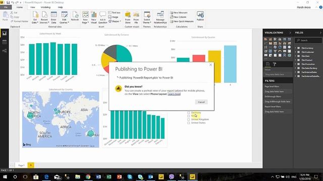Check the slicer checkbox between Germany and United Kingdom

pyautogui.click(x=188, y=116)
